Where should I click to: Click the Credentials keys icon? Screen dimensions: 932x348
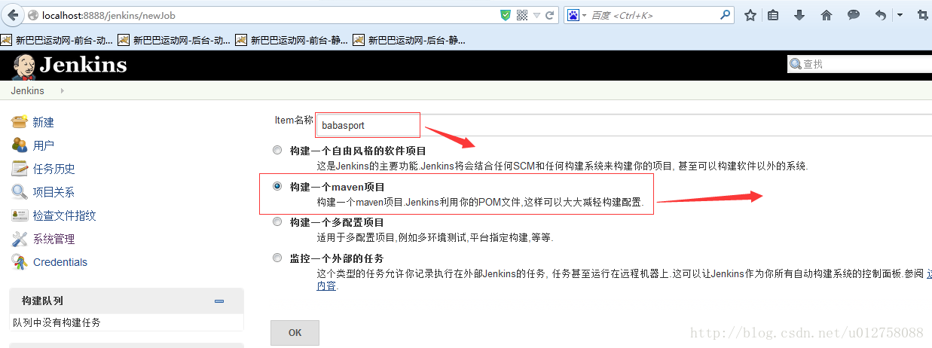[20, 262]
